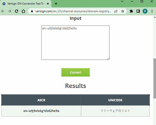
Task: Grab the text area resize handle
Action: [108, 59]
